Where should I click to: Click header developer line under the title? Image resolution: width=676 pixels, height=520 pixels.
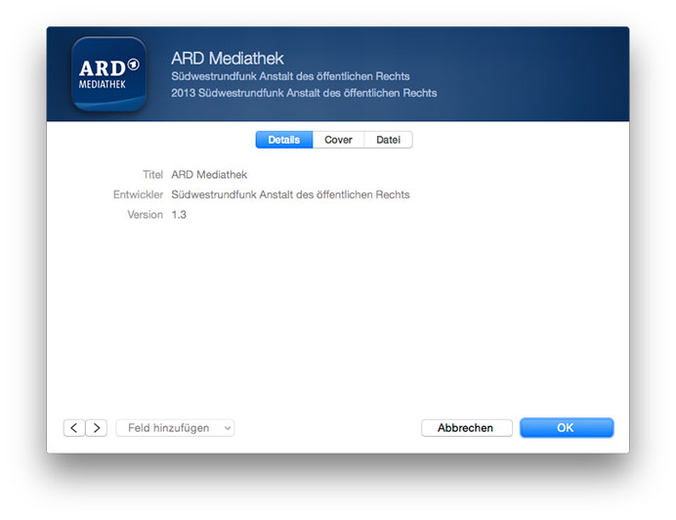(x=290, y=76)
